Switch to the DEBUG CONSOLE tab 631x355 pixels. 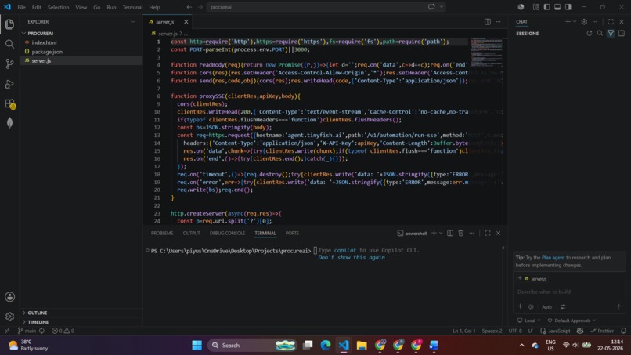coord(227,233)
